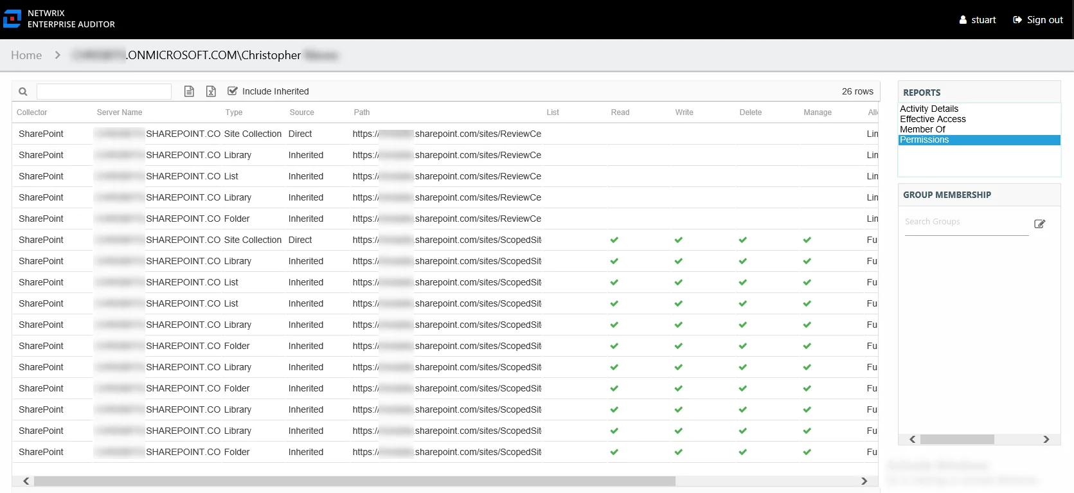Click the REPORTS panel heading

(922, 93)
